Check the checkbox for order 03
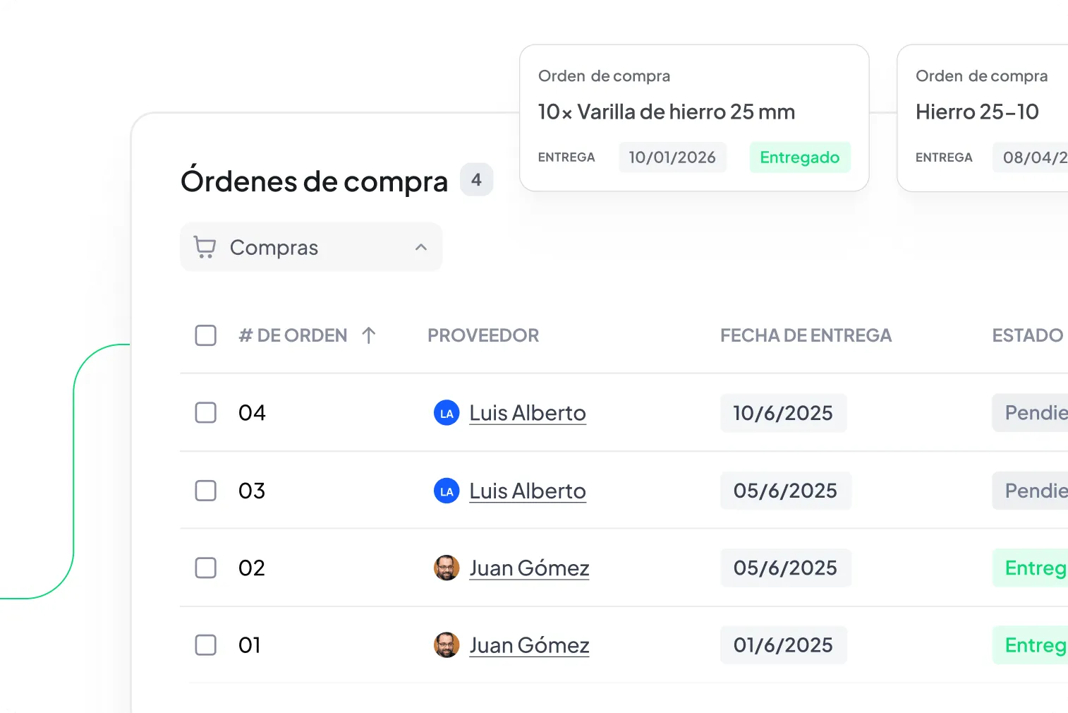 tap(205, 491)
